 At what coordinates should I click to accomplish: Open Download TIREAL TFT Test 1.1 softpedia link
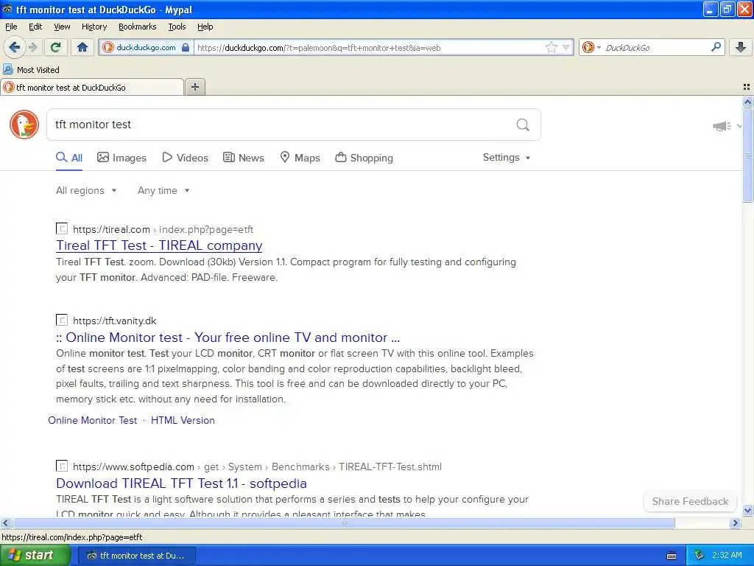(x=181, y=483)
